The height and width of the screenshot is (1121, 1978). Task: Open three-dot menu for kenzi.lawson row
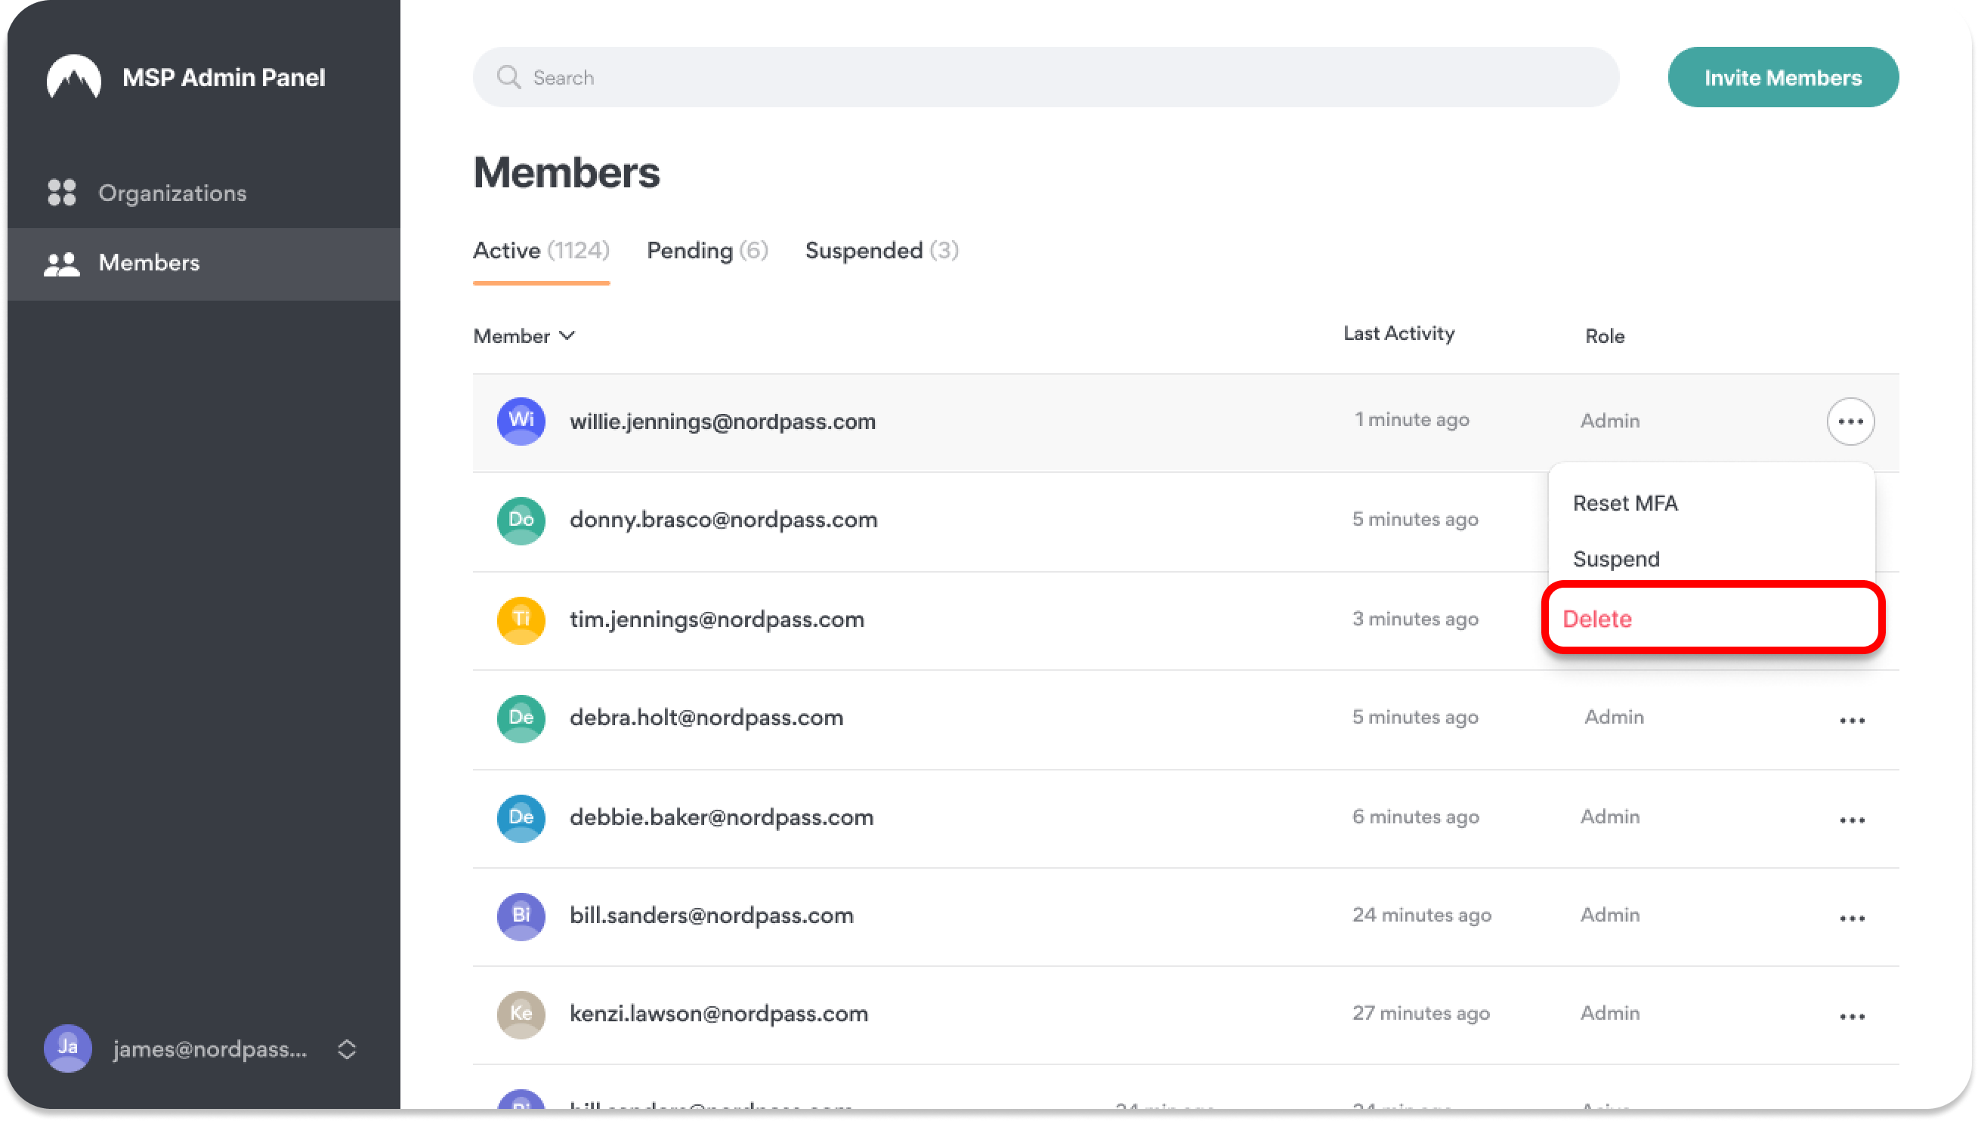(x=1852, y=1016)
